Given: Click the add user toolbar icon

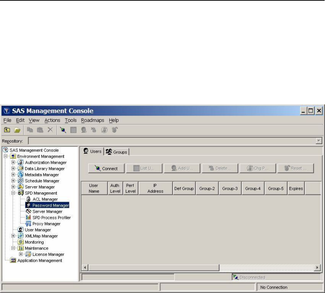Looking at the screenshot, I should tap(84, 130).
